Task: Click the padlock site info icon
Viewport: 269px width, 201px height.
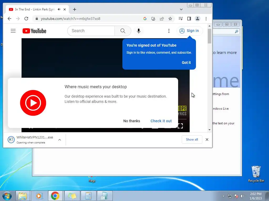Action: point(37,19)
